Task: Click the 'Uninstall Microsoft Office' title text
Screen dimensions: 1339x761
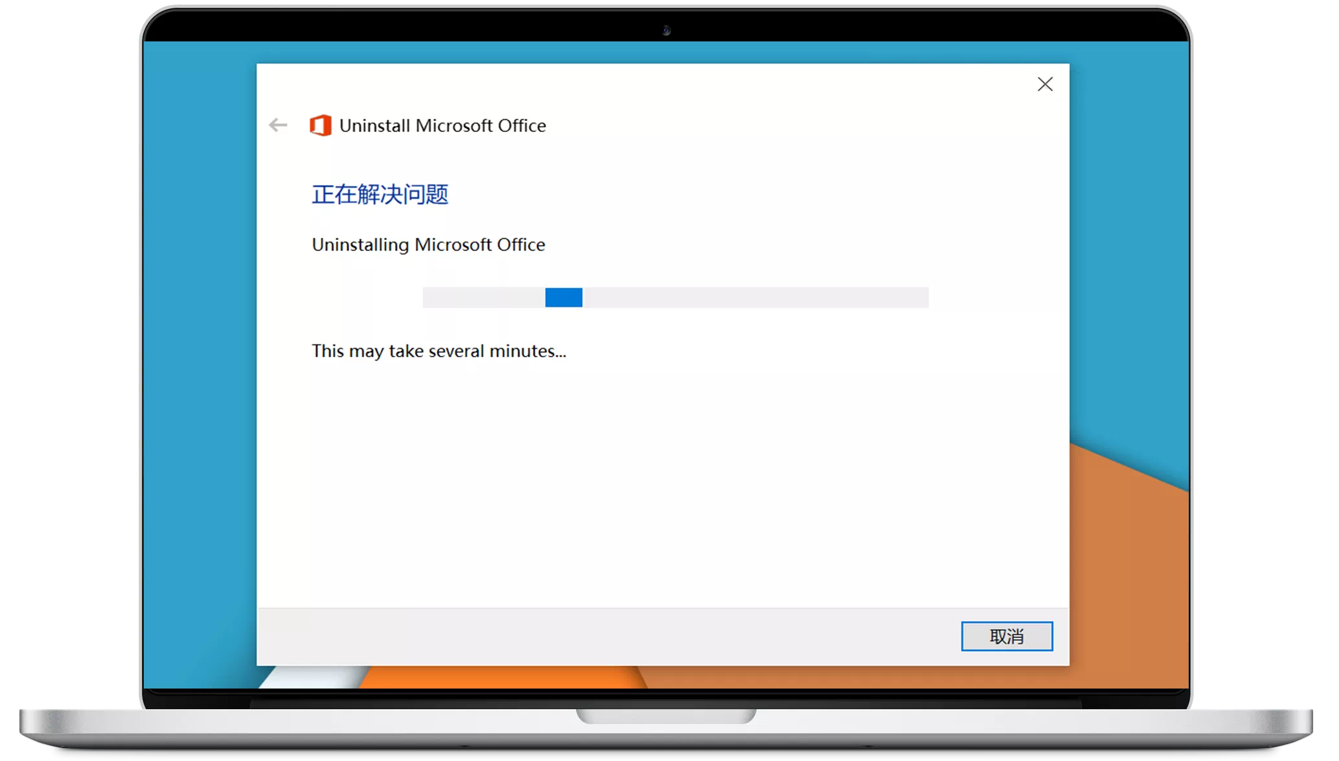Action: click(442, 126)
